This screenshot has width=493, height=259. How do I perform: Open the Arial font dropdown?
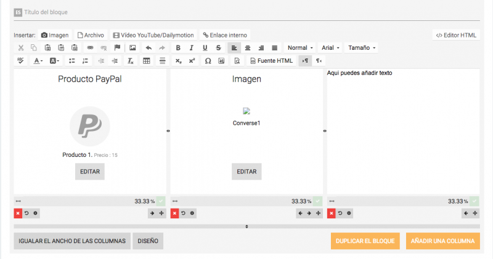pyautogui.click(x=330, y=48)
